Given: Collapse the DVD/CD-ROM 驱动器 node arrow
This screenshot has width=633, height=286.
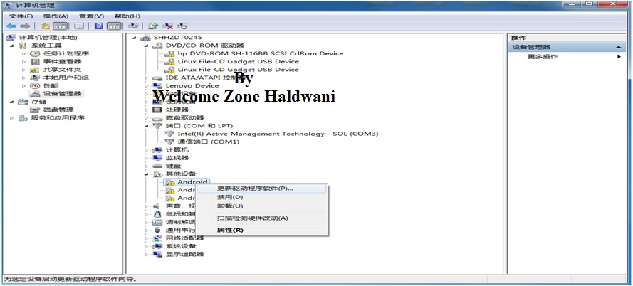Looking at the screenshot, I should (147, 46).
